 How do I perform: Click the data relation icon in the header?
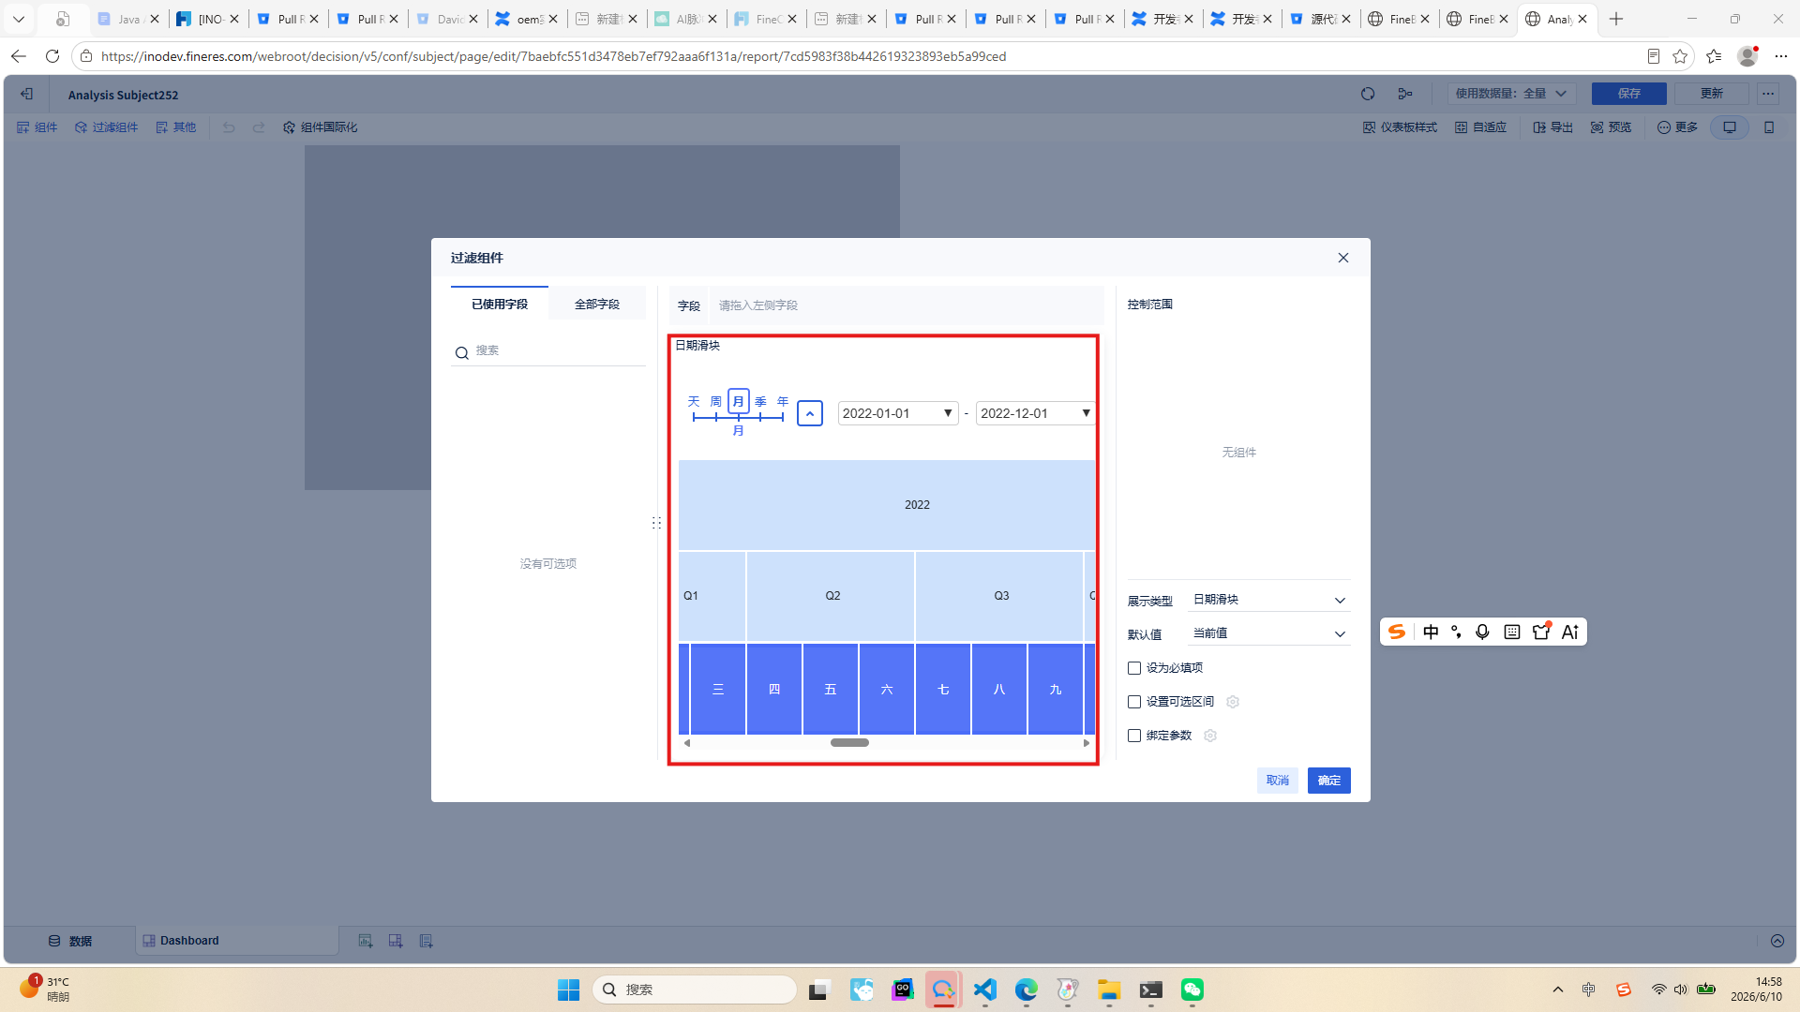1404,94
